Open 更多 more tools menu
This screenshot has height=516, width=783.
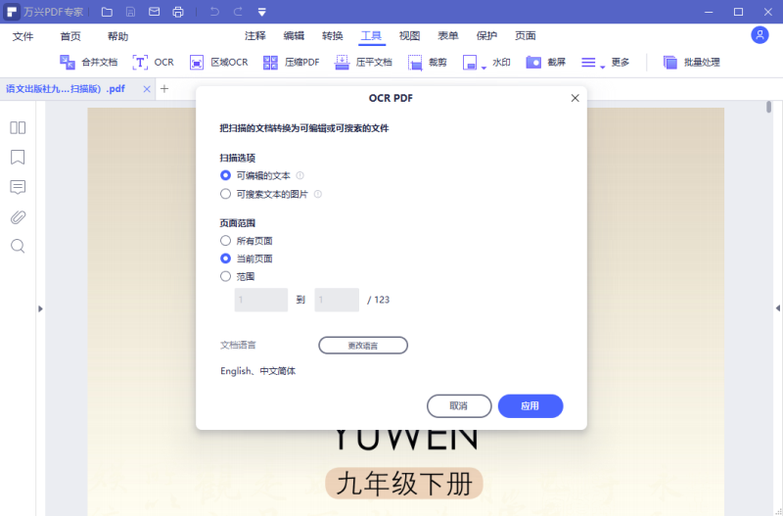pos(605,62)
